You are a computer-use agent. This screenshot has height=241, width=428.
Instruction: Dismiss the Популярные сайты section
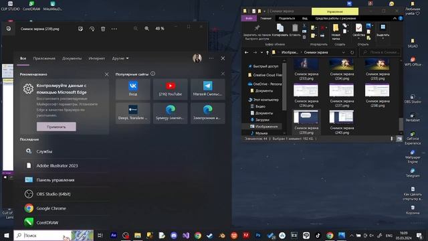223,74
